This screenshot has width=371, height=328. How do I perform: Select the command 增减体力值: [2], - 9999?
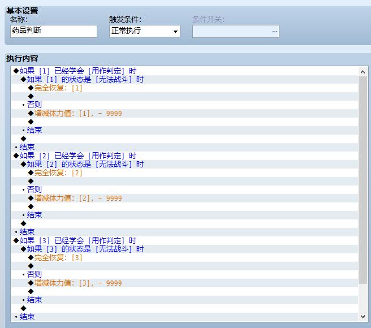coord(184,198)
